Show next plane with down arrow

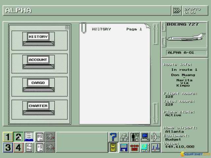click(x=164, y=42)
